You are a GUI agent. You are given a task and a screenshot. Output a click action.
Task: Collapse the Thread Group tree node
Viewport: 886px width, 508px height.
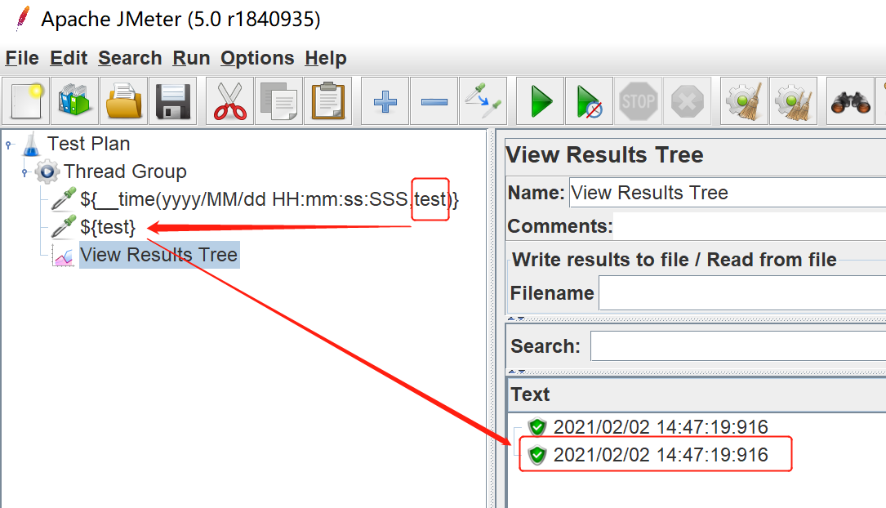tap(24, 172)
